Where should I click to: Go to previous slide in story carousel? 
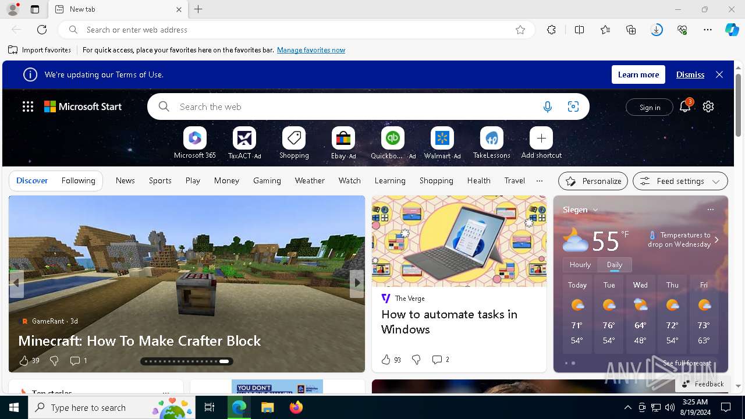click(x=16, y=283)
